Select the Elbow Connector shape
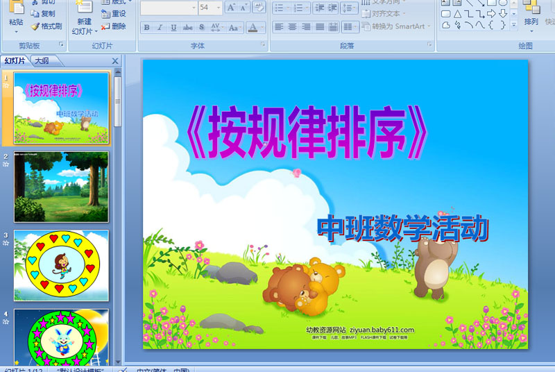Screen dimensions: 555x372 pos(468,14)
